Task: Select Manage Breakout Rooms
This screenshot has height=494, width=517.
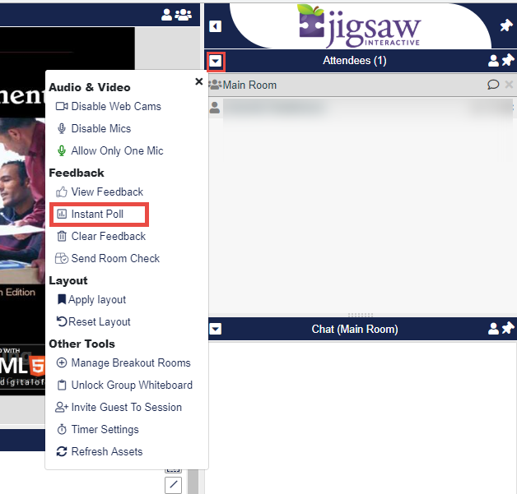Action: 130,363
